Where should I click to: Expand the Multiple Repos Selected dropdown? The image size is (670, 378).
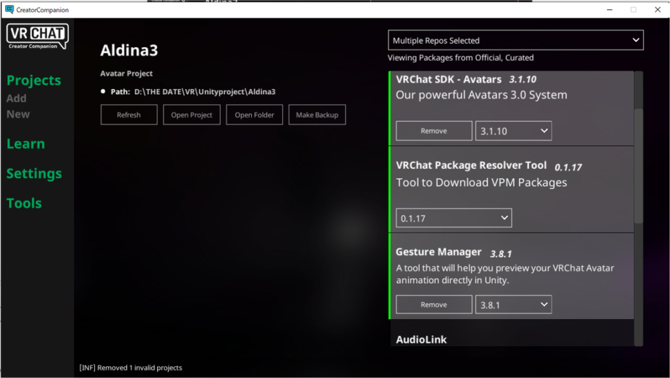click(516, 40)
